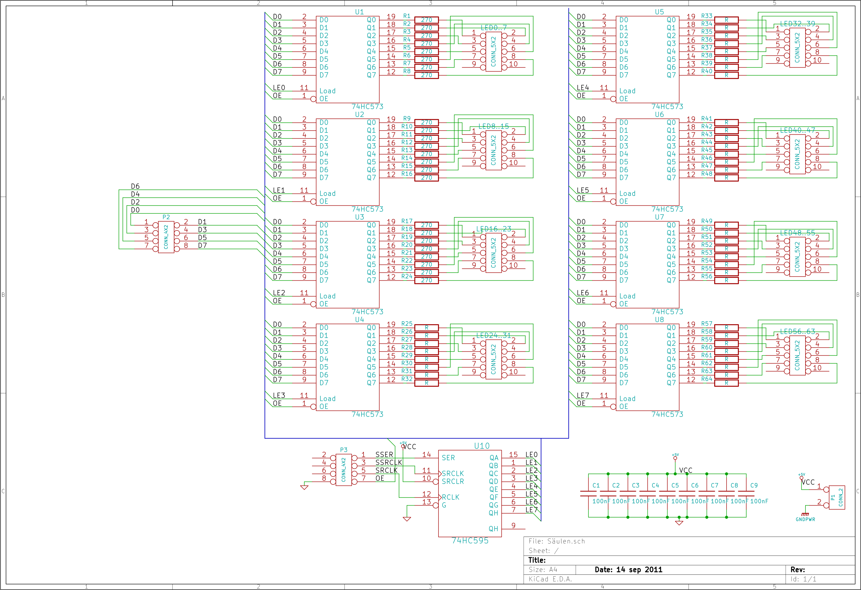Select capacitor C5

coord(667,493)
